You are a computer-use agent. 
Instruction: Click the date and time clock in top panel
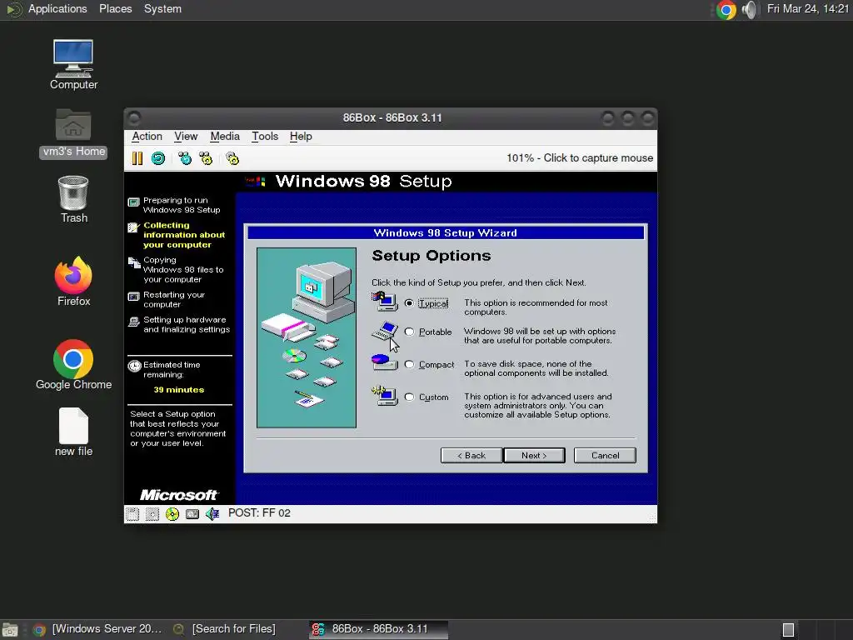807,8
